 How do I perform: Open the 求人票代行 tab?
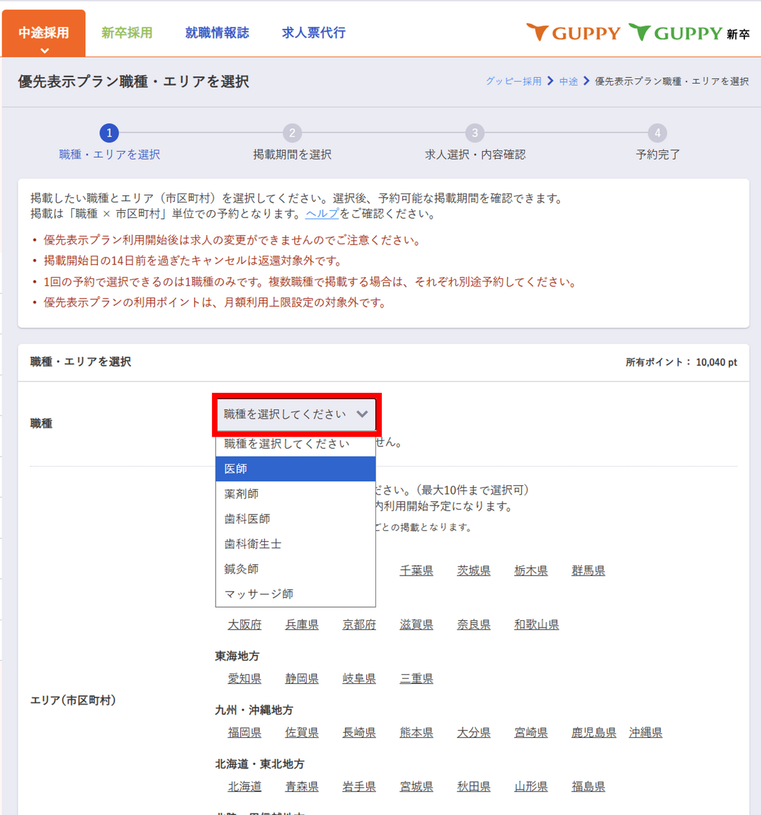[x=314, y=32]
